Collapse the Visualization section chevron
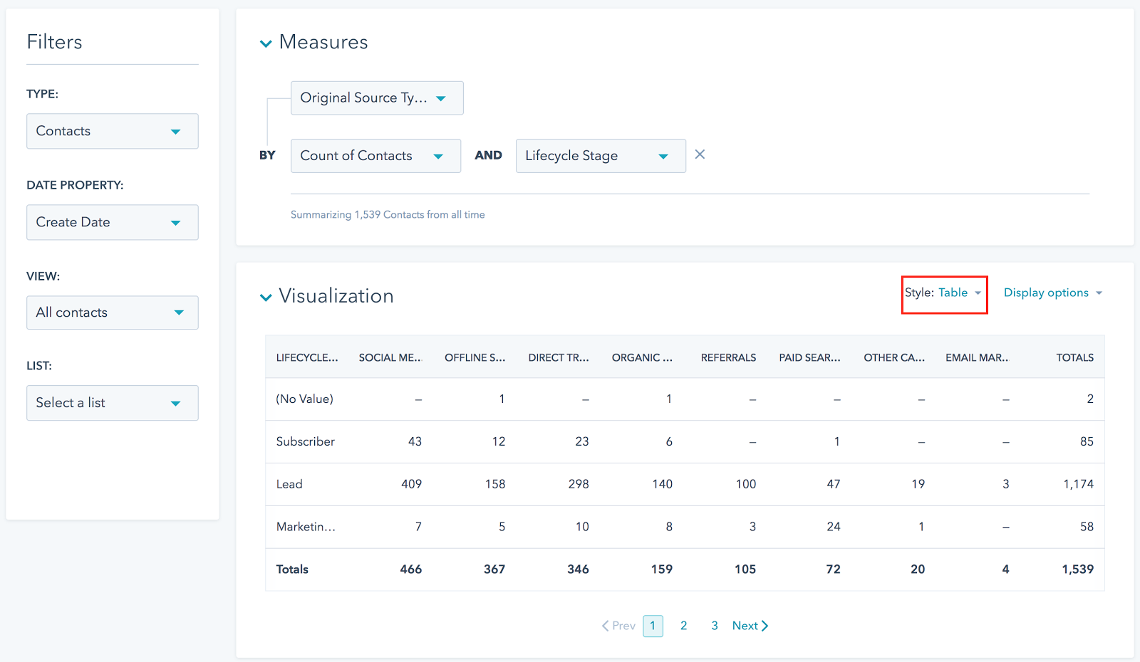Image resolution: width=1140 pixels, height=662 pixels. 266,297
